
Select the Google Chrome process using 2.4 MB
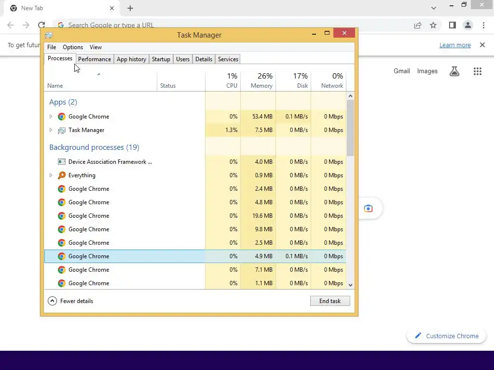(x=195, y=189)
